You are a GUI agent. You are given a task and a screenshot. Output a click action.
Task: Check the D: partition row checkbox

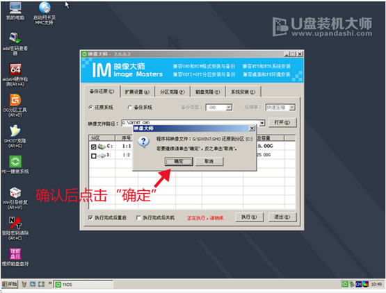(x=94, y=156)
